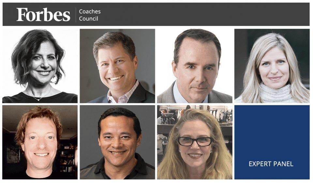Screen dimensions: 313x188
Task: Click the blue Expert Panel tile background
Action: (272, 136)
